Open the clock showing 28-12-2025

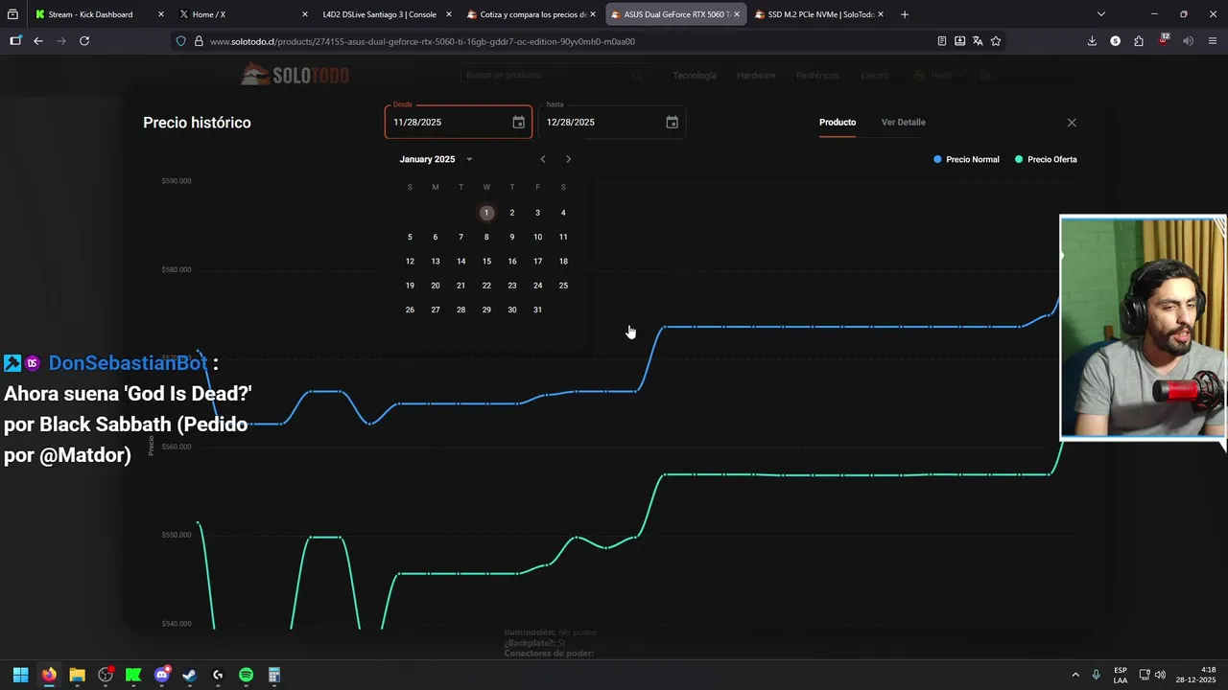pyautogui.click(x=1196, y=675)
